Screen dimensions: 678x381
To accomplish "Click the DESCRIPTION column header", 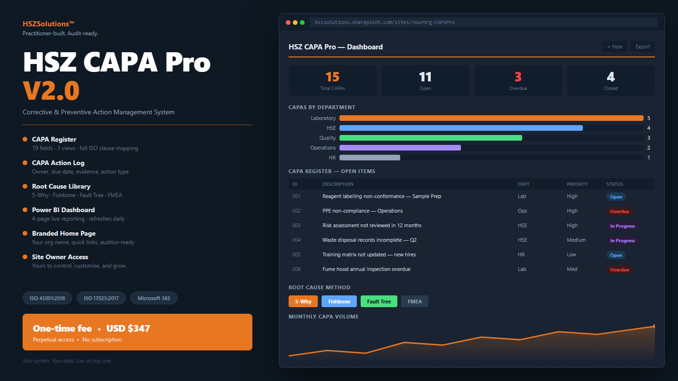I will [x=338, y=184].
